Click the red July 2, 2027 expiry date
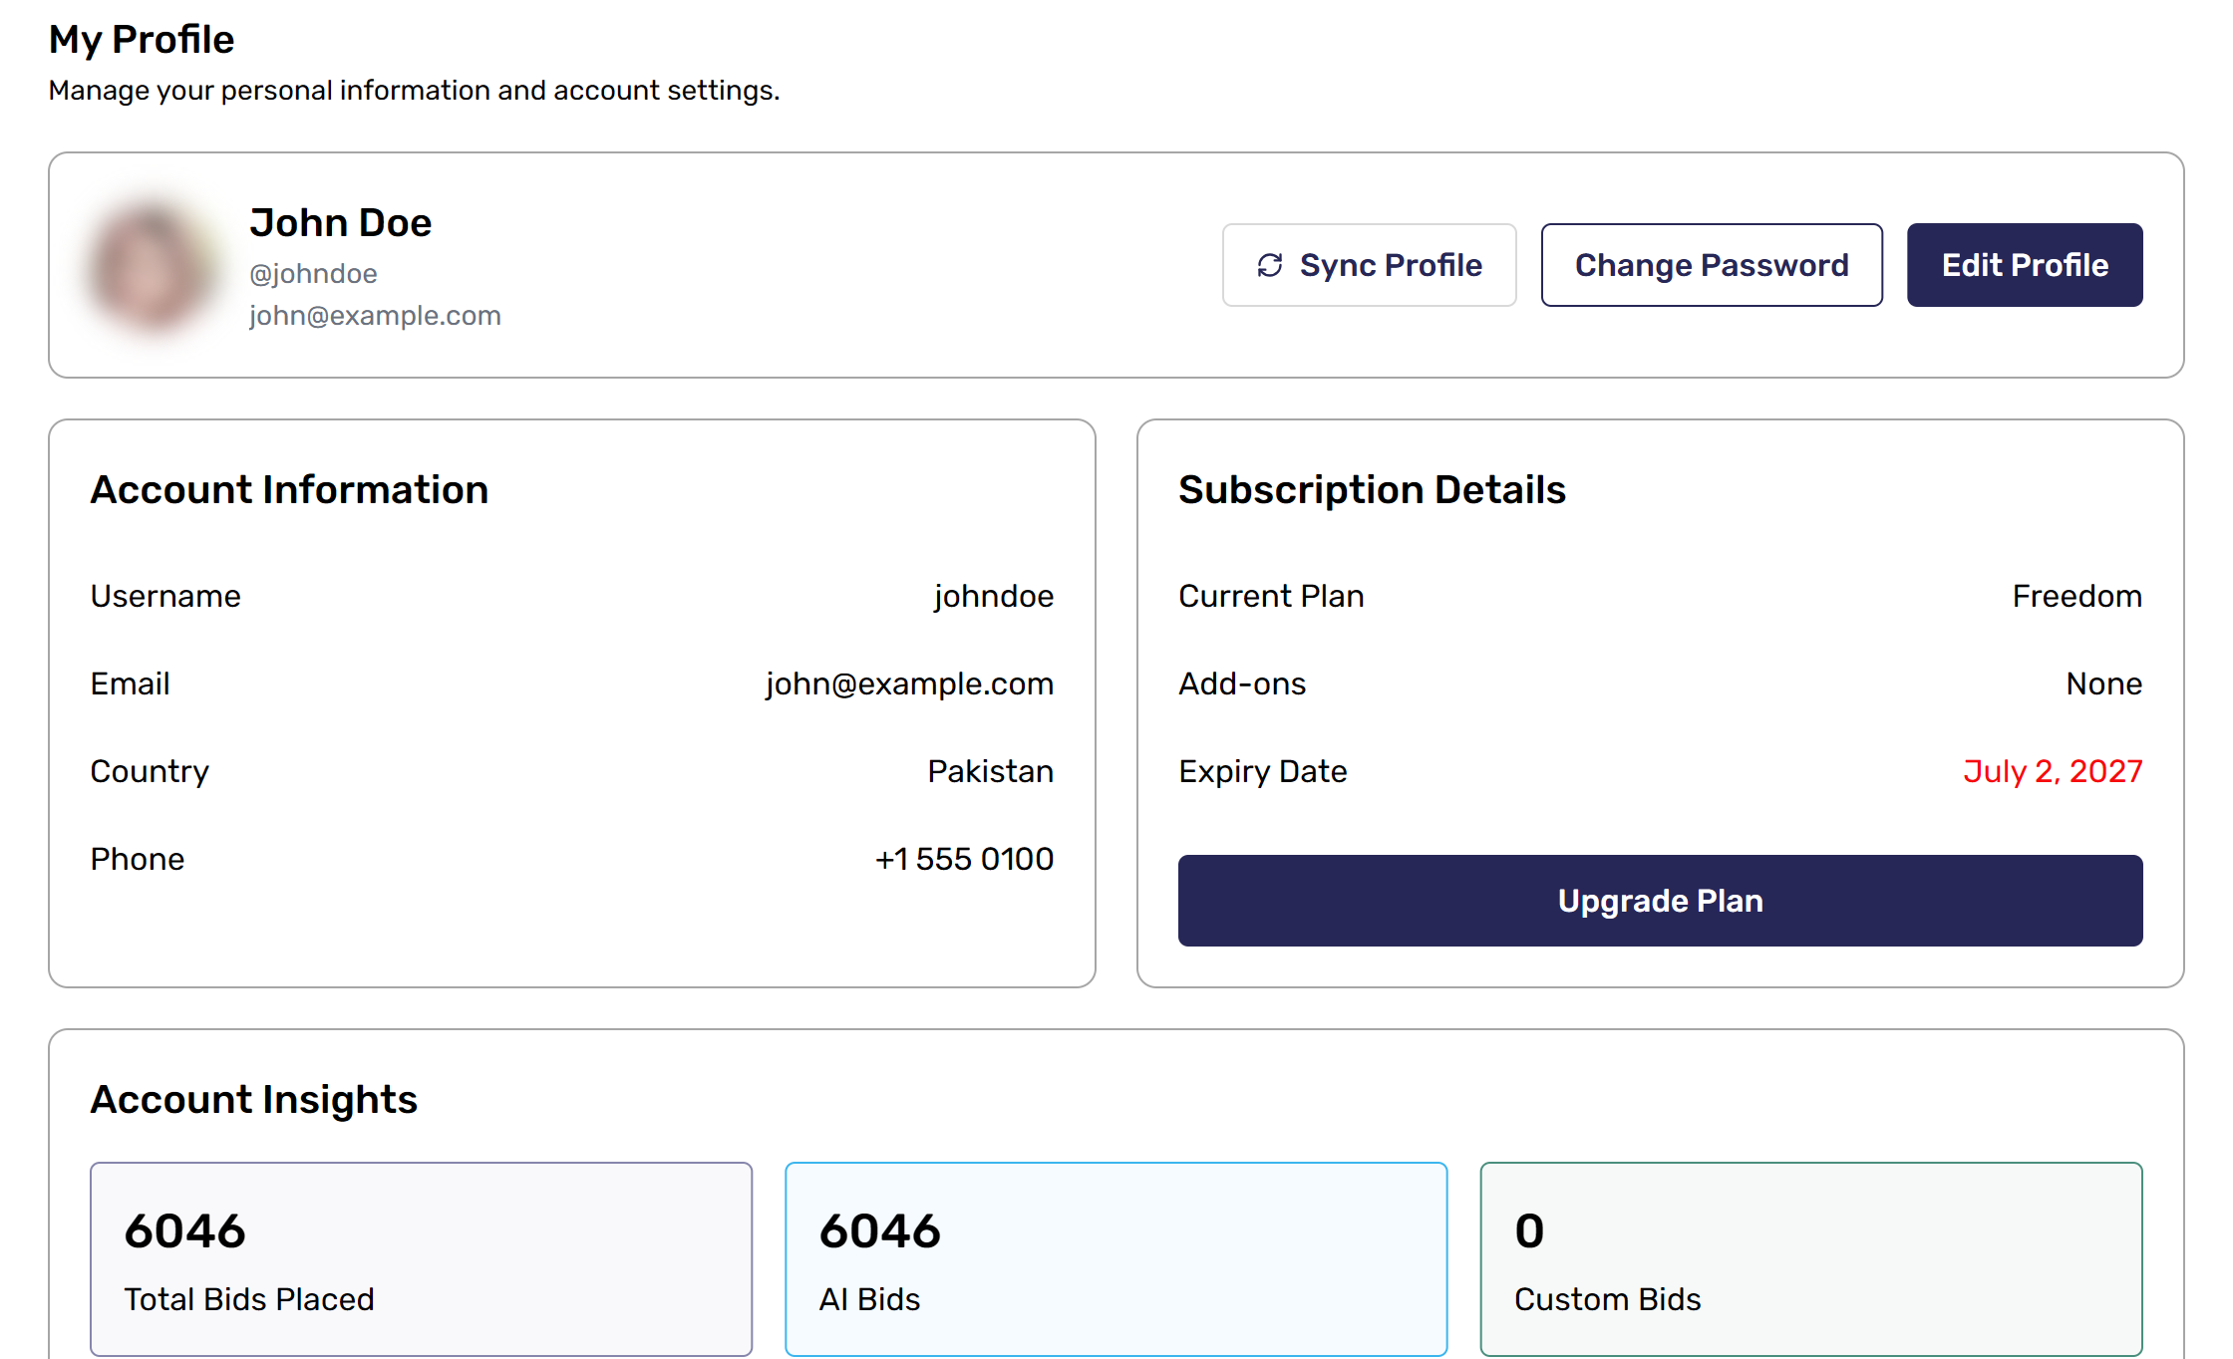 [x=2053, y=771]
